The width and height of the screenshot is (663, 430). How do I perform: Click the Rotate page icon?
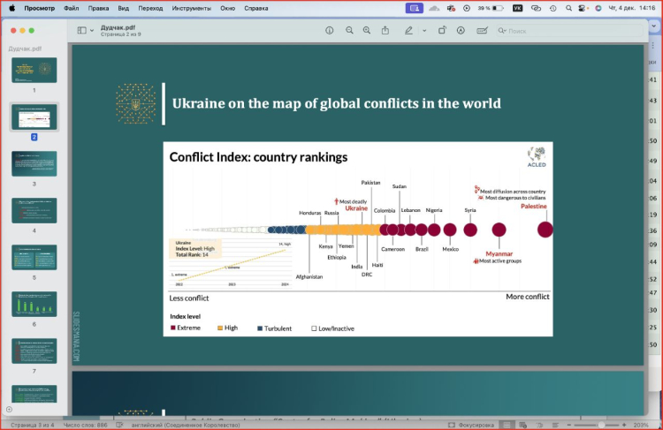pos(442,30)
